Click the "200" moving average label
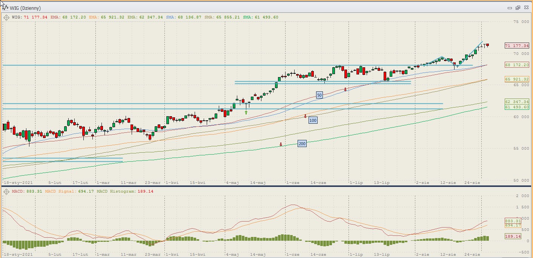Viewport: 533px width, 258px height. (302, 143)
